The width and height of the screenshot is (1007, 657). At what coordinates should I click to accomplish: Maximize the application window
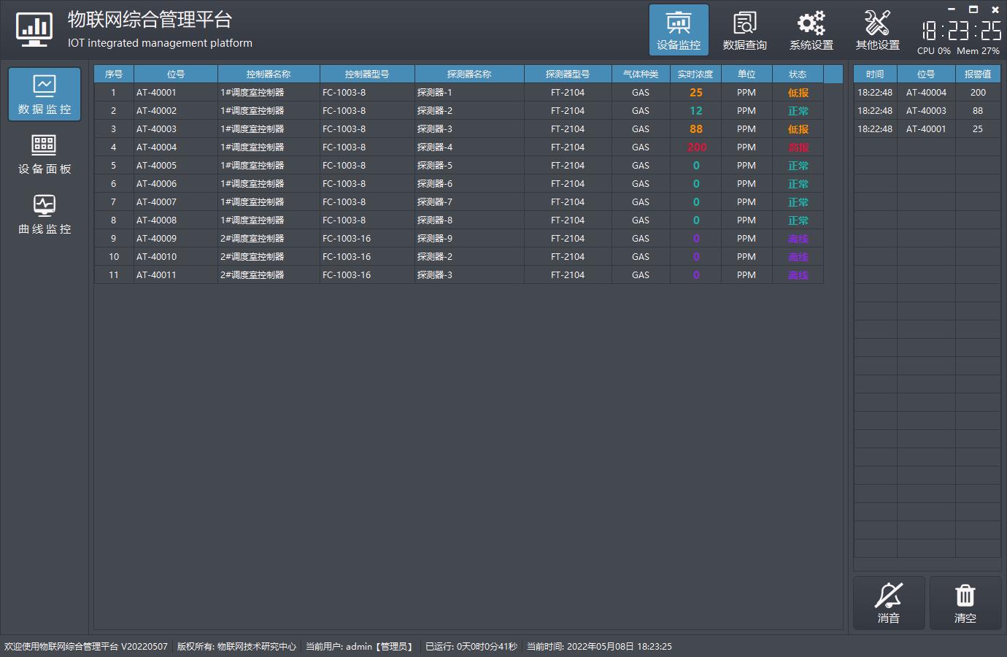pyautogui.click(x=973, y=9)
